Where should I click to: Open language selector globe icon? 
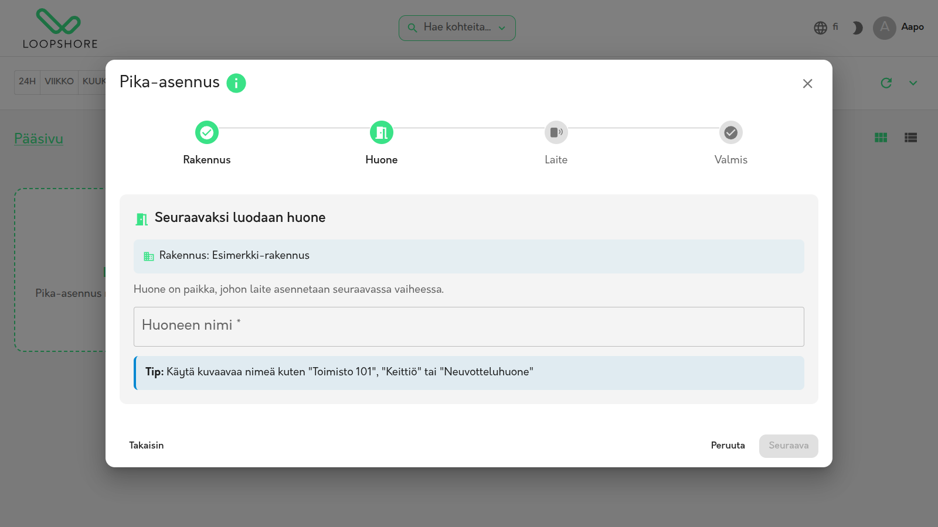(x=821, y=28)
